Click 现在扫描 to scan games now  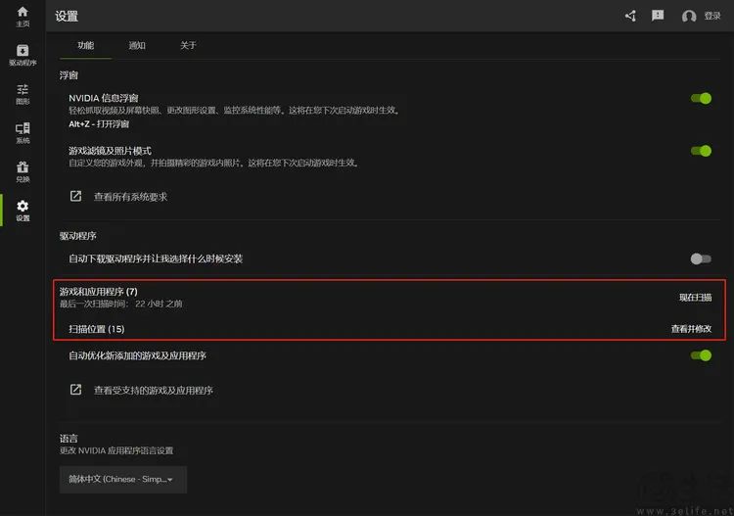695,297
